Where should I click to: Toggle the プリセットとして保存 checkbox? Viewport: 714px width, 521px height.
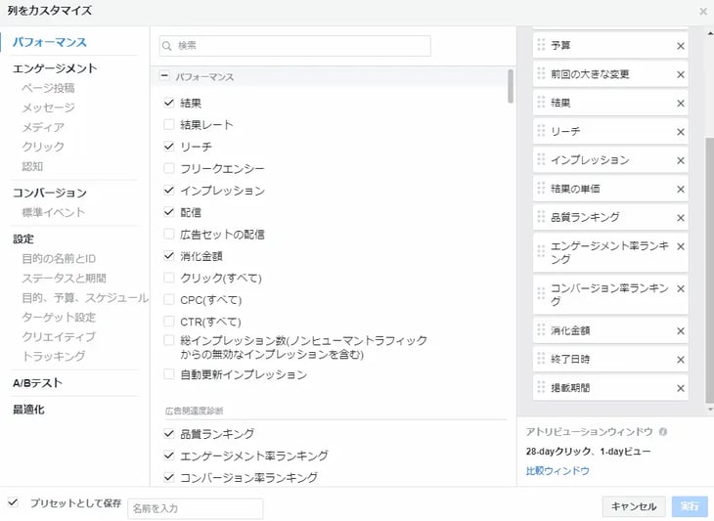[14, 502]
